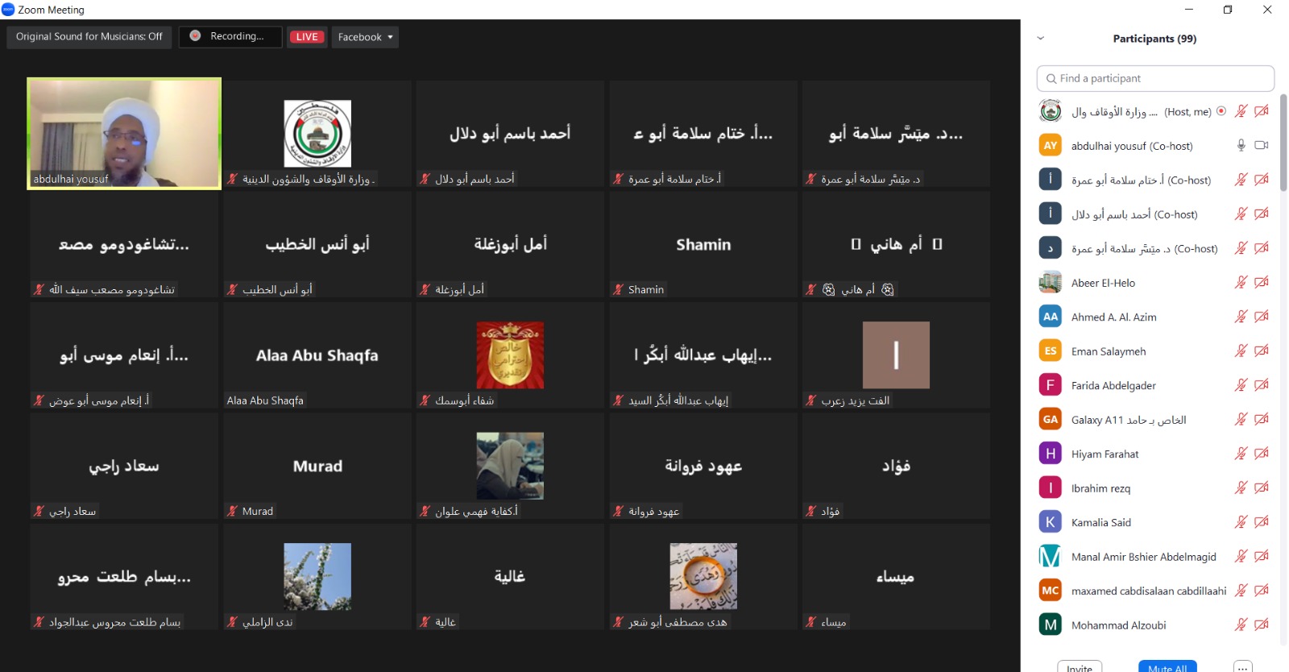Click camera-off icon for Farida Abdelgader
The width and height of the screenshot is (1289, 672).
point(1262,385)
